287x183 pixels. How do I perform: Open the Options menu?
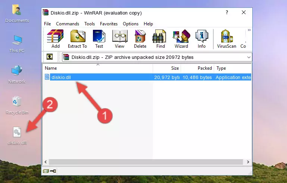[x=131, y=24]
